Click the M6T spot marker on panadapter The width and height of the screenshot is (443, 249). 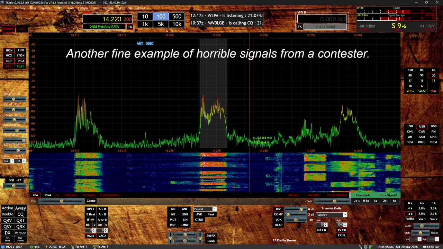pos(140,43)
